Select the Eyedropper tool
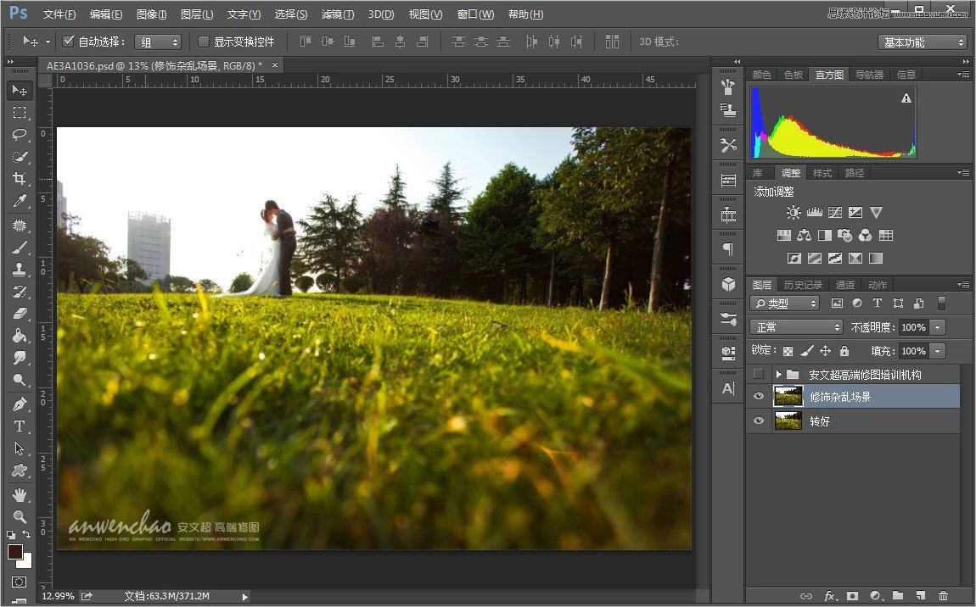 tap(19, 202)
